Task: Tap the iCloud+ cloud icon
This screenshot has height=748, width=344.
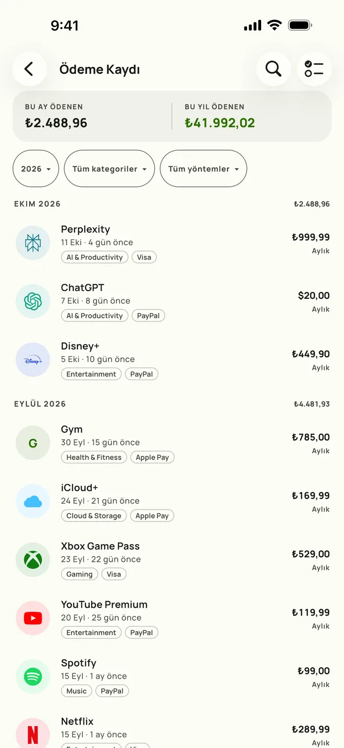Action: [x=33, y=501]
